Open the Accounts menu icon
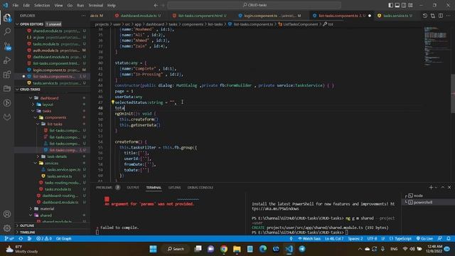The height and width of the screenshot is (256, 455). click(7, 214)
